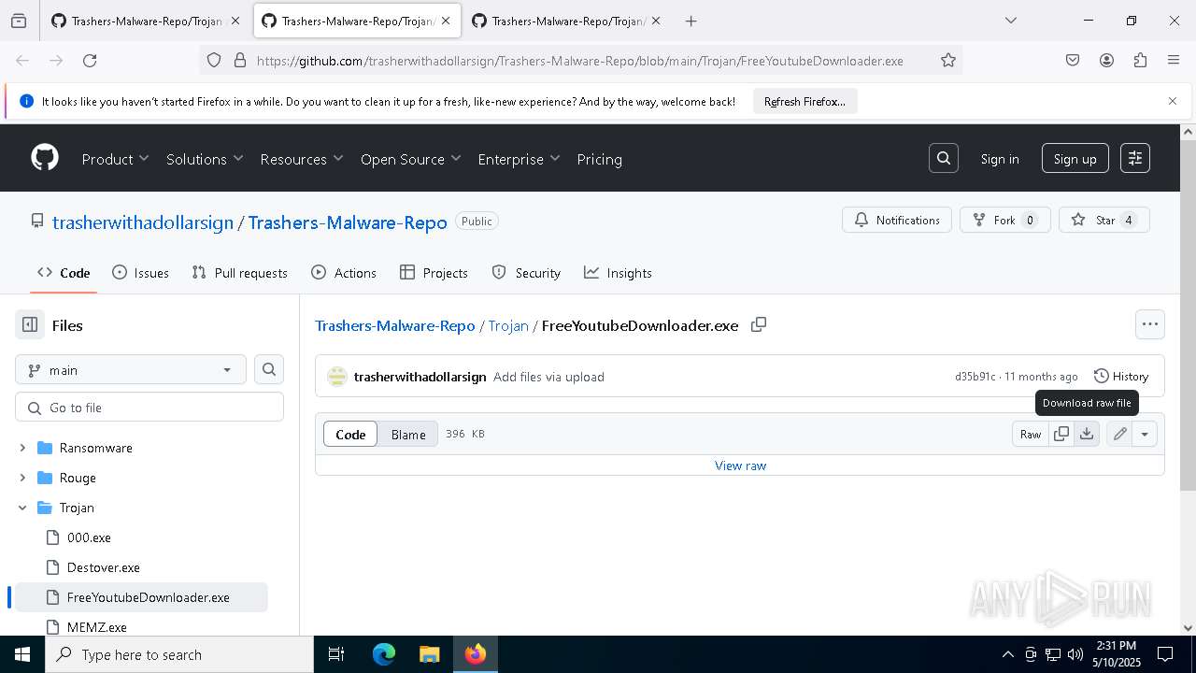The width and height of the screenshot is (1196, 673).
Task: Copy file path icon next to FreeYoutubeDownloader.exe
Action: tap(759, 324)
